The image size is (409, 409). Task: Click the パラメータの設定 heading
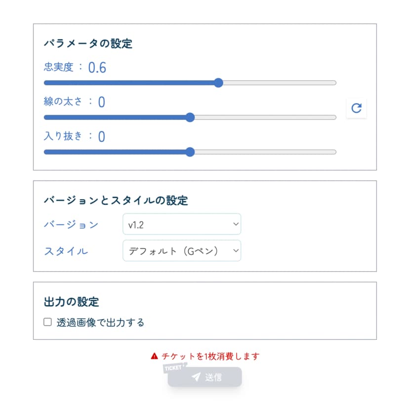[88, 43]
